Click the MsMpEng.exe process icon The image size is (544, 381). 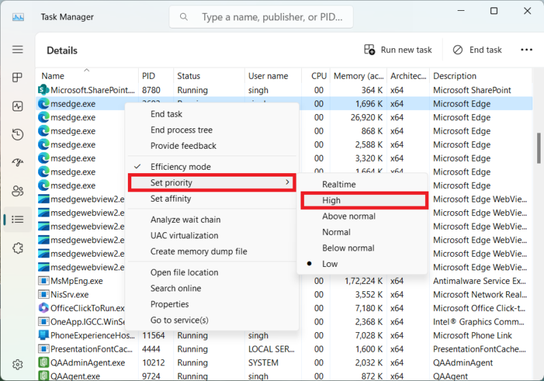click(44, 280)
